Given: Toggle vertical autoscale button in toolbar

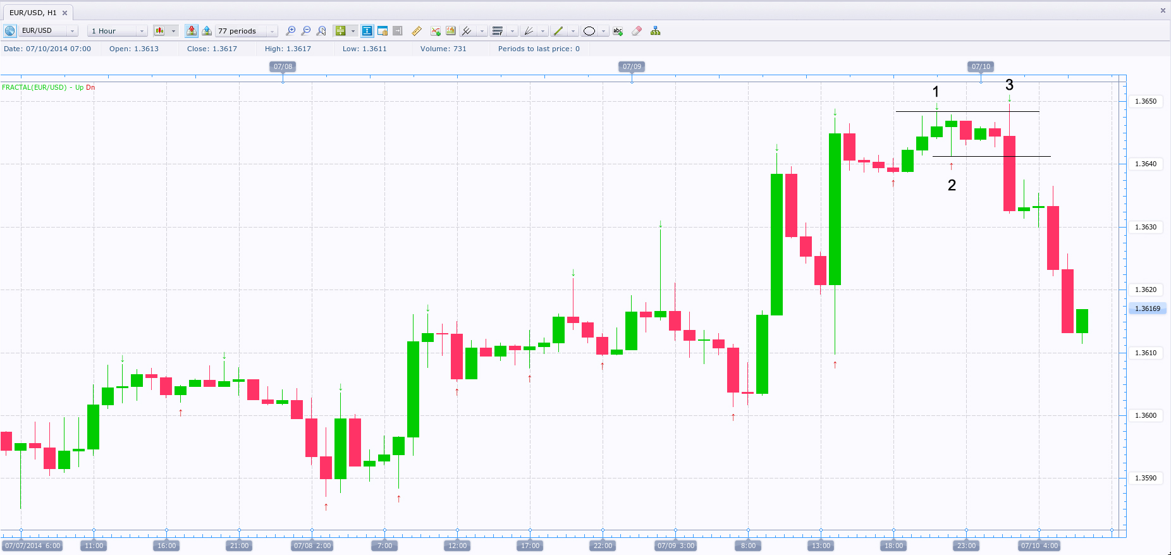Looking at the screenshot, I should pos(367,31).
